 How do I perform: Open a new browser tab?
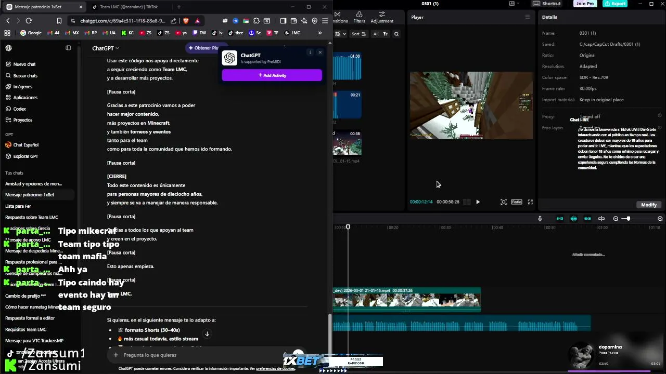(179, 7)
